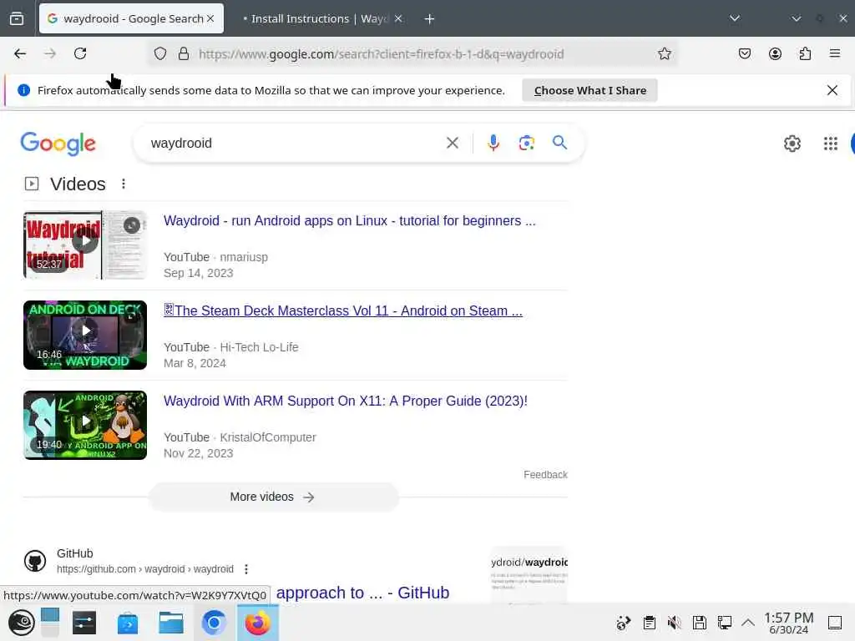Screen dimensions: 855x641
Task: Dismiss the Firefox data notification bar
Action: coord(832,90)
